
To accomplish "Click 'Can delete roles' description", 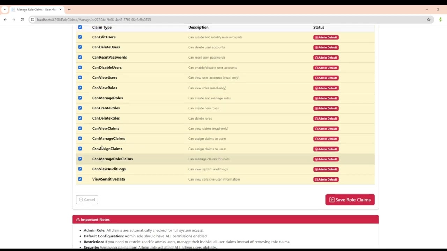I will 200,118.
